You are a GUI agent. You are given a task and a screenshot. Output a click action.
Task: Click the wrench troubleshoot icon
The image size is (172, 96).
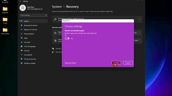[x=55, y=19]
